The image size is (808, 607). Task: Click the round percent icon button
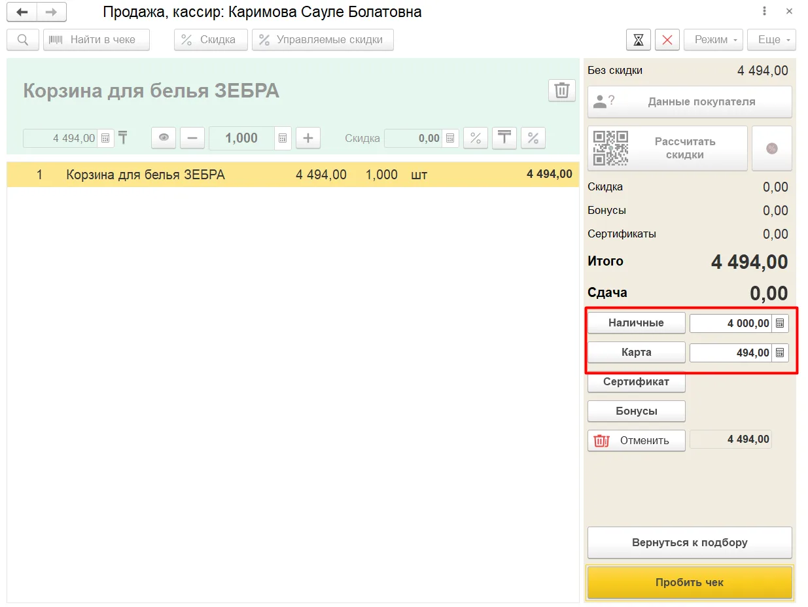coord(772,148)
